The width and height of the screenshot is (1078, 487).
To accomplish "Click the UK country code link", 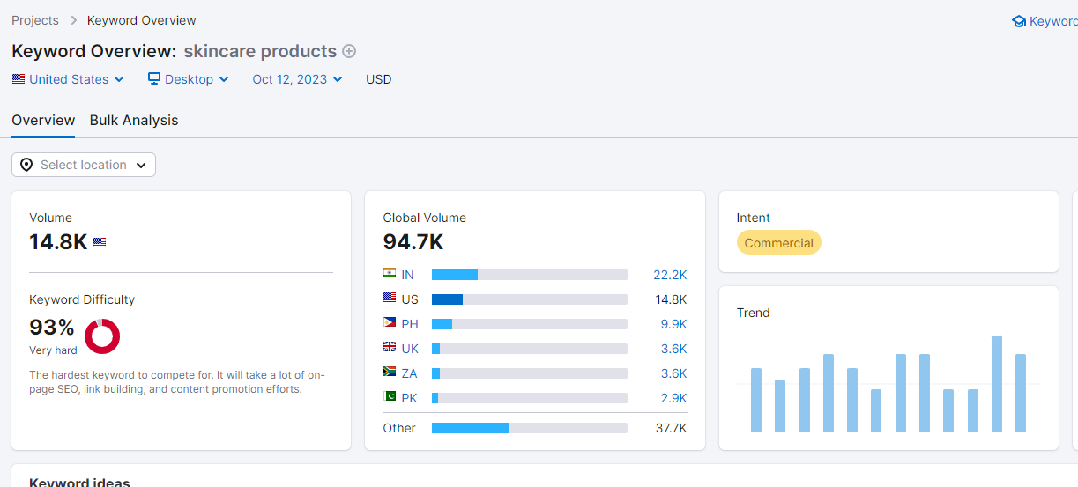I will (410, 349).
